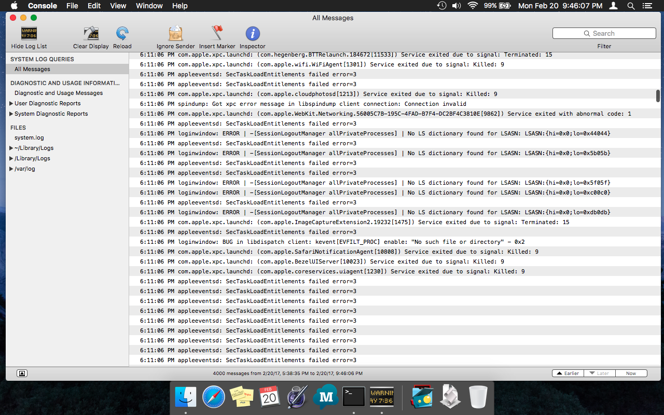Open Calendar showing Feb 20 in Dock
Viewport: 664px width, 415px height.
point(270,397)
